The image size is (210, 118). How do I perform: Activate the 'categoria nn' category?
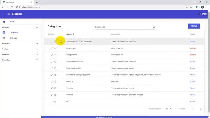point(55,48)
